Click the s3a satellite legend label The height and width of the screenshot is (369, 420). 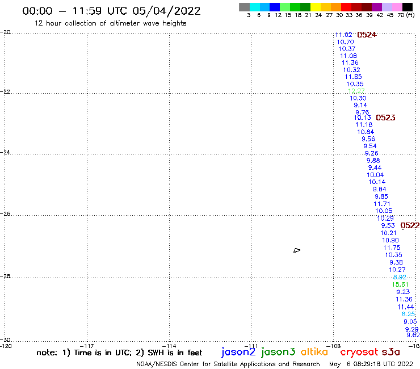pyautogui.click(x=391, y=352)
